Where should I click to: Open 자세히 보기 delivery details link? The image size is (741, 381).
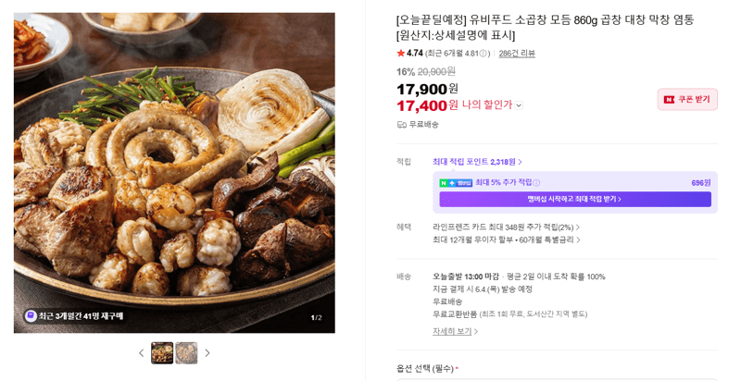click(x=455, y=331)
